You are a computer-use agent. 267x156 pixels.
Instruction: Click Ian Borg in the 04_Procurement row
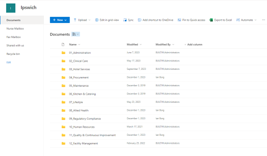coord(160,77)
